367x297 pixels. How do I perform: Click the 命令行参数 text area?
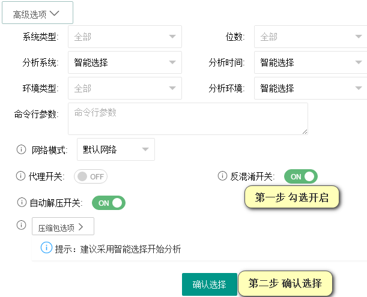pos(188,119)
